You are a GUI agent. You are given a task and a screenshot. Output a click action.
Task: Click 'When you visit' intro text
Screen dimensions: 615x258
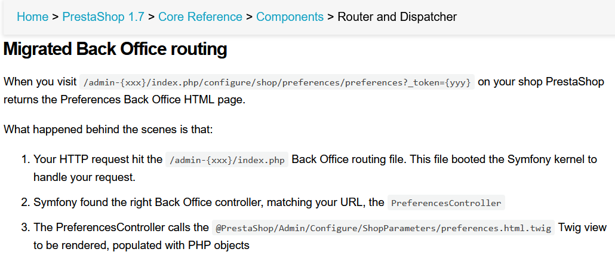pyautogui.click(x=40, y=82)
